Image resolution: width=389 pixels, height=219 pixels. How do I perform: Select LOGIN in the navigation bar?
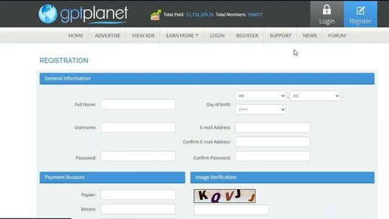[217, 35]
